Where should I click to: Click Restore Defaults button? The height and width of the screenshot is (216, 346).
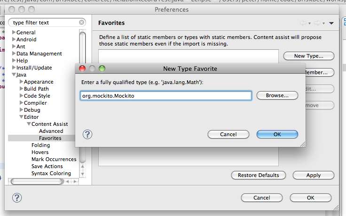point(259,175)
